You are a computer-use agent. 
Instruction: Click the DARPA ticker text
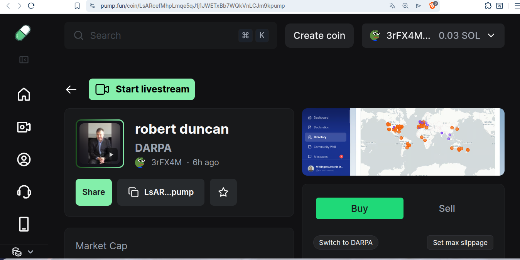pos(153,148)
